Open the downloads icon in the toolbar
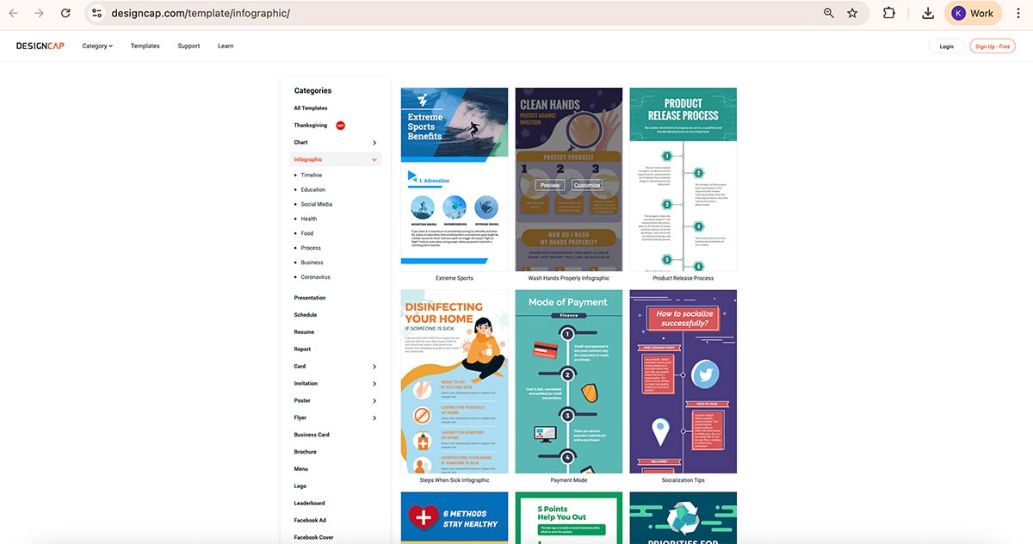Screen dimensions: 1033x544 click(925, 13)
